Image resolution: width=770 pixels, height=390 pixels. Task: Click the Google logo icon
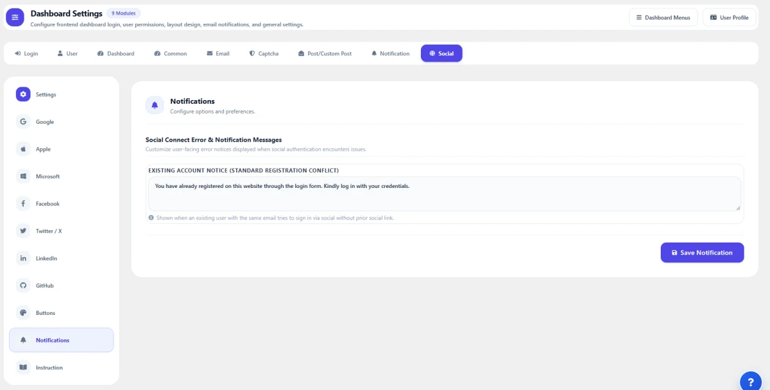click(23, 122)
